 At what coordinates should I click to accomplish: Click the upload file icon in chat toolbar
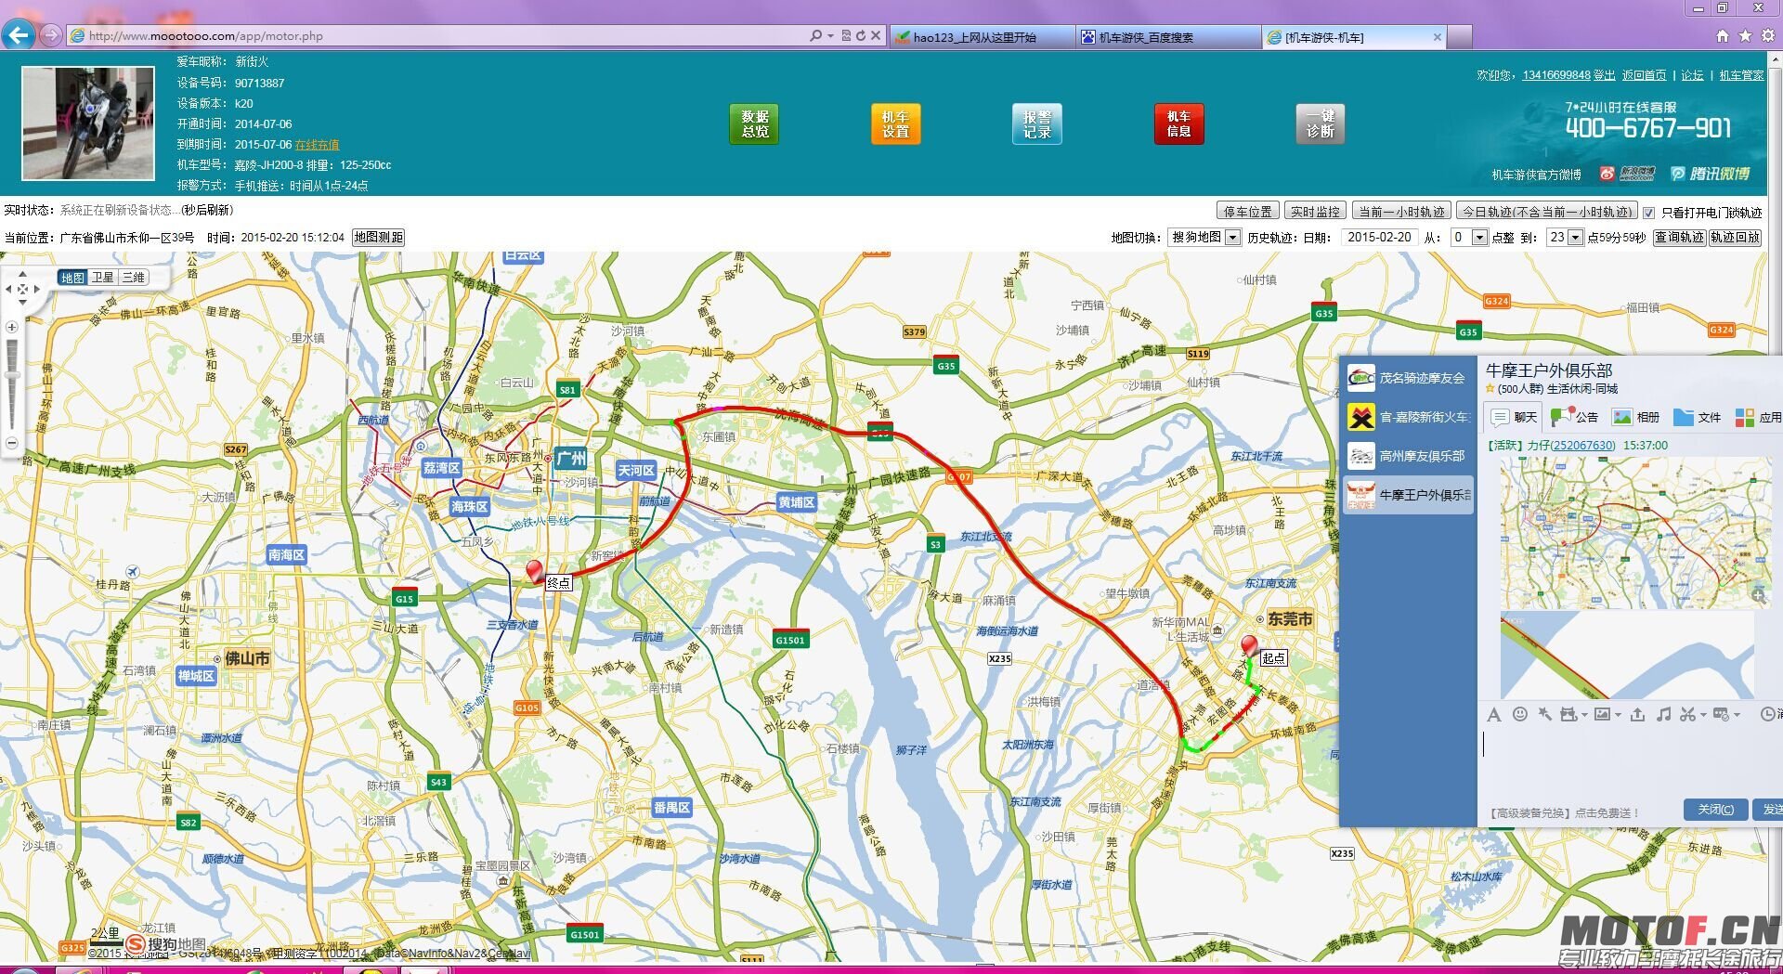point(1637,714)
